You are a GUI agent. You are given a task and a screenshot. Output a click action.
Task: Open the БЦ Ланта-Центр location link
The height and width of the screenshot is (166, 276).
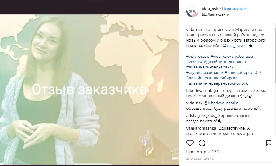pyautogui.click(x=215, y=14)
